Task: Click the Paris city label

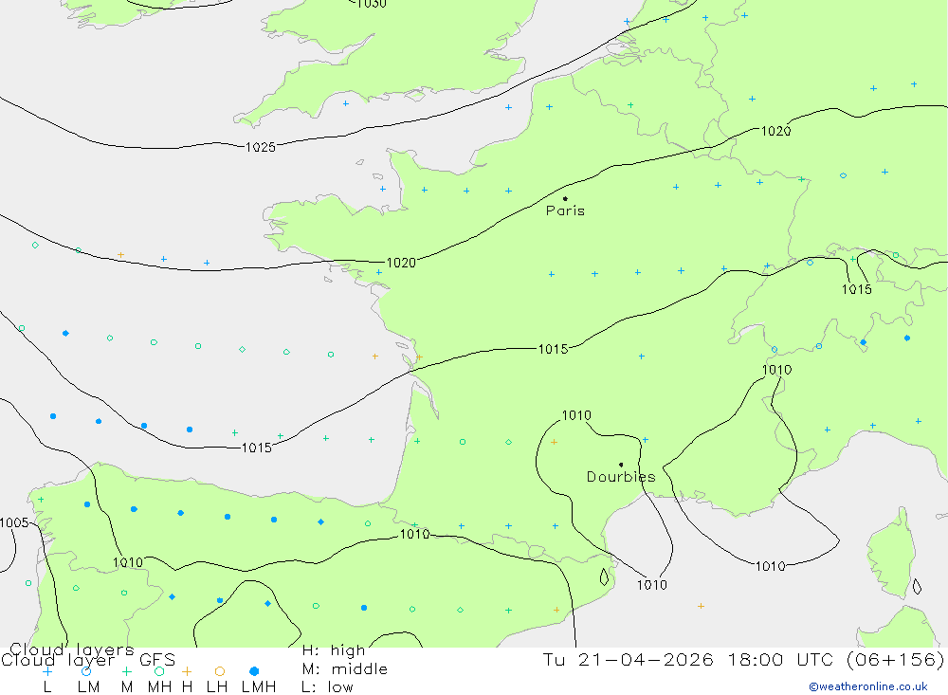Action: pos(565,210)
